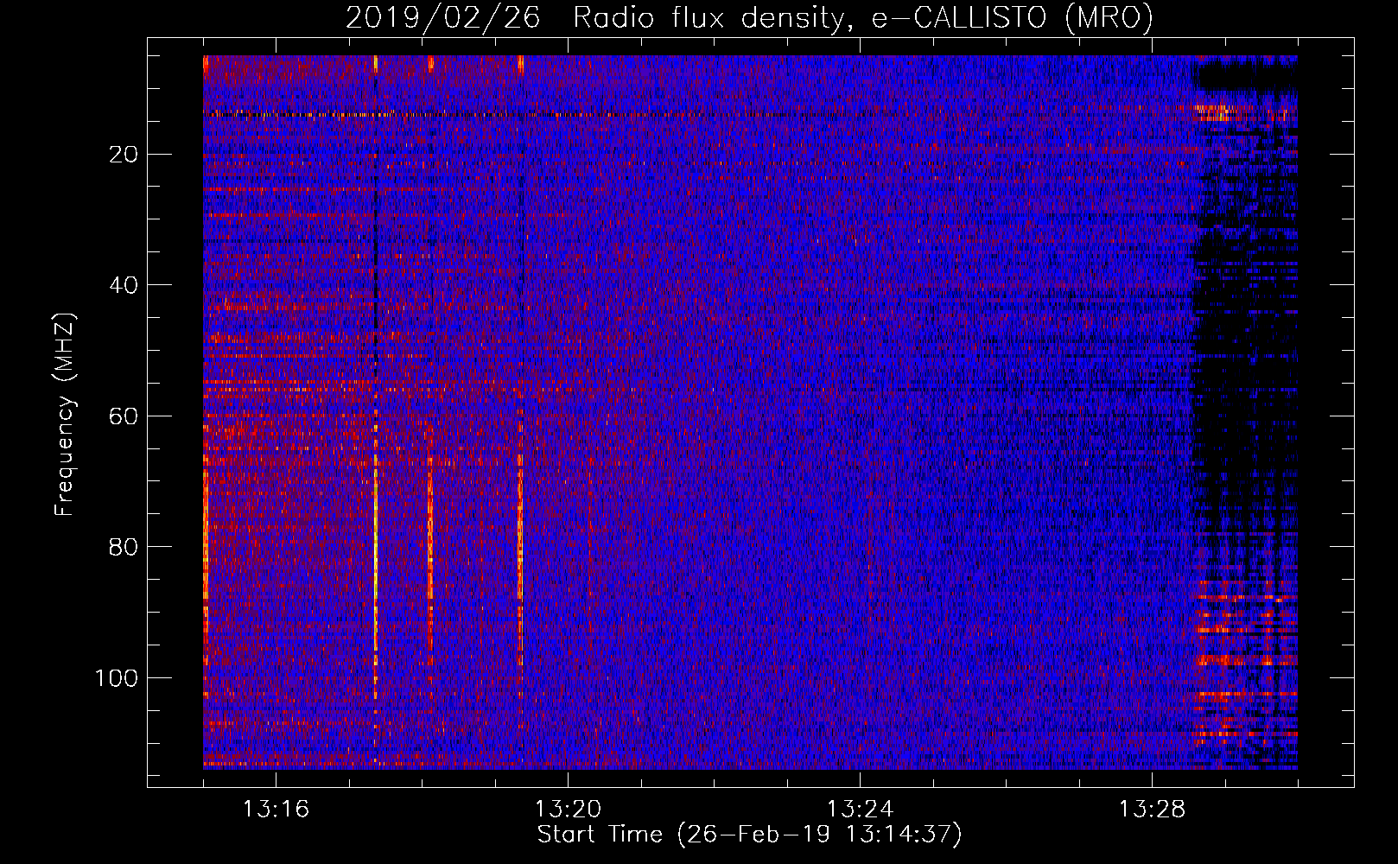Click the 40 MHz tick label

point(124,285)
